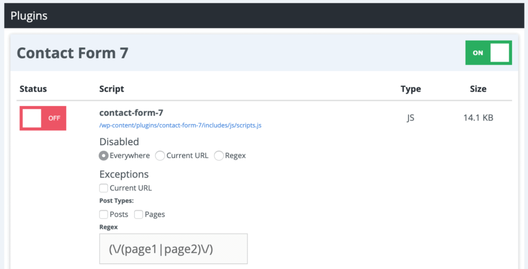Select the Everywhere radio button
The height and width of the screenshot is (269, 528).
(x=104, y=155)
